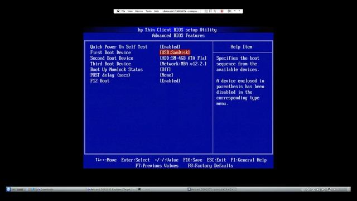Click the 'F1:General Help' key hint
The width and height of the screenshot is (357, 201).
click(x=248, y=160)
